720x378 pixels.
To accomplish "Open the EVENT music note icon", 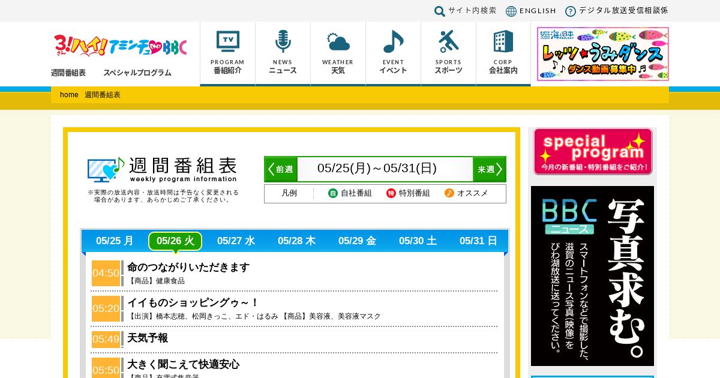I will click(x=393, y=41).
